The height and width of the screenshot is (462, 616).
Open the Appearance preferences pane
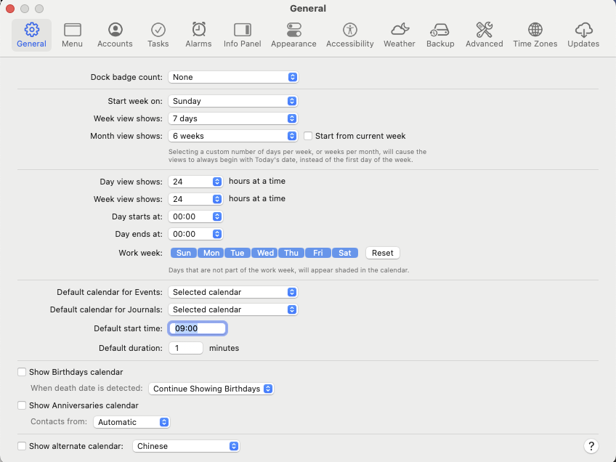[x=293, y=34]
